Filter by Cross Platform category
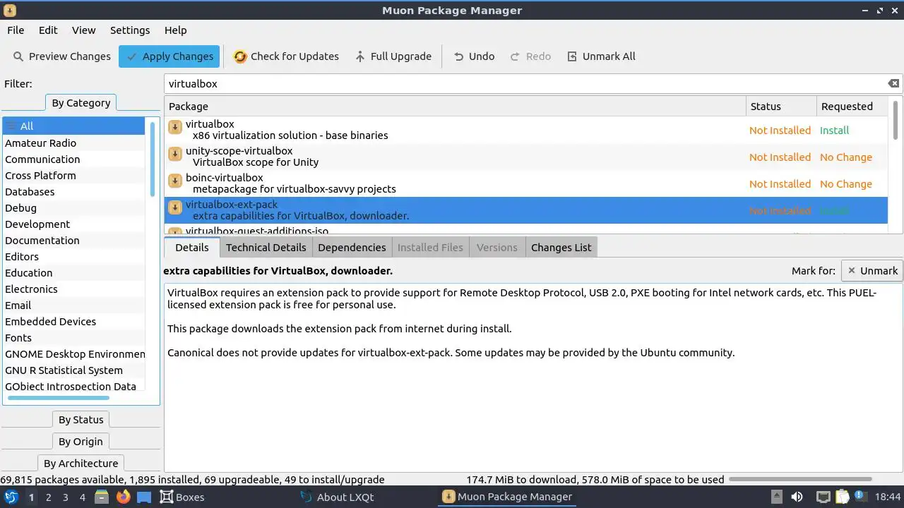 click(74, 176)
